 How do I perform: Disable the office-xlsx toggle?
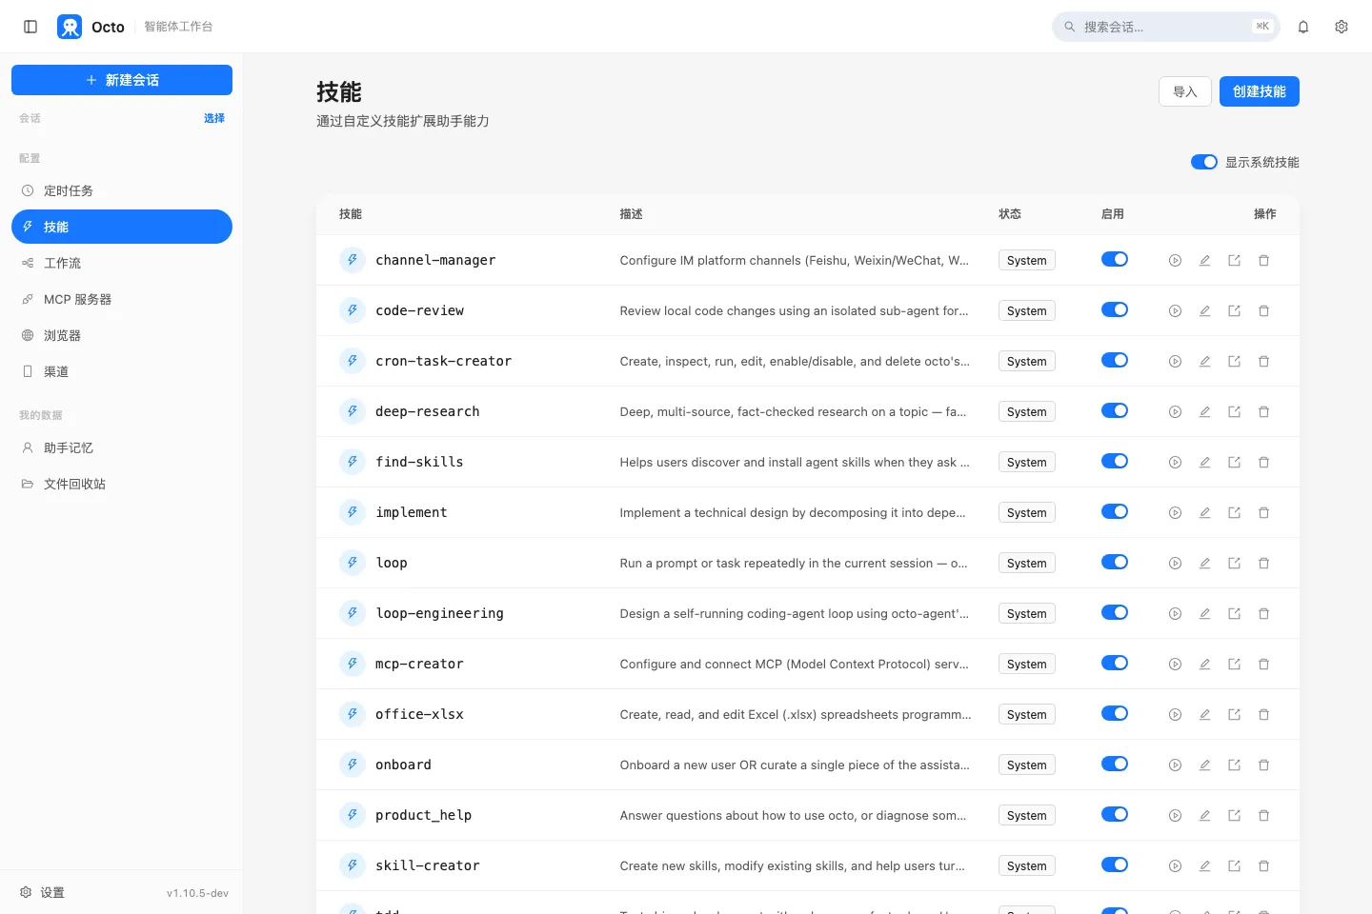1114,713
